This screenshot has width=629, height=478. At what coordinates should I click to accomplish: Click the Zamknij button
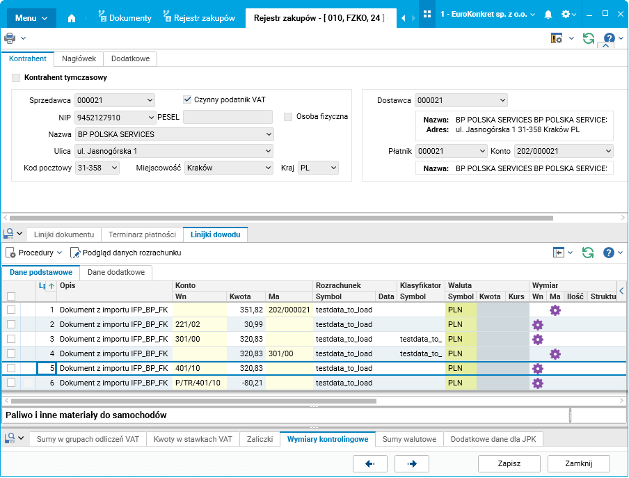pos(578,463)
